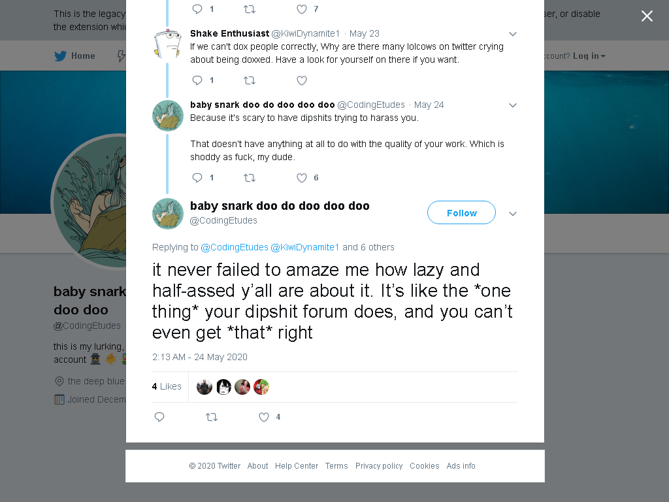Viewport: 669px width, 502px height.
Task: Reply to the main tweet at the bottom
Action: click(x=159, y=417)
